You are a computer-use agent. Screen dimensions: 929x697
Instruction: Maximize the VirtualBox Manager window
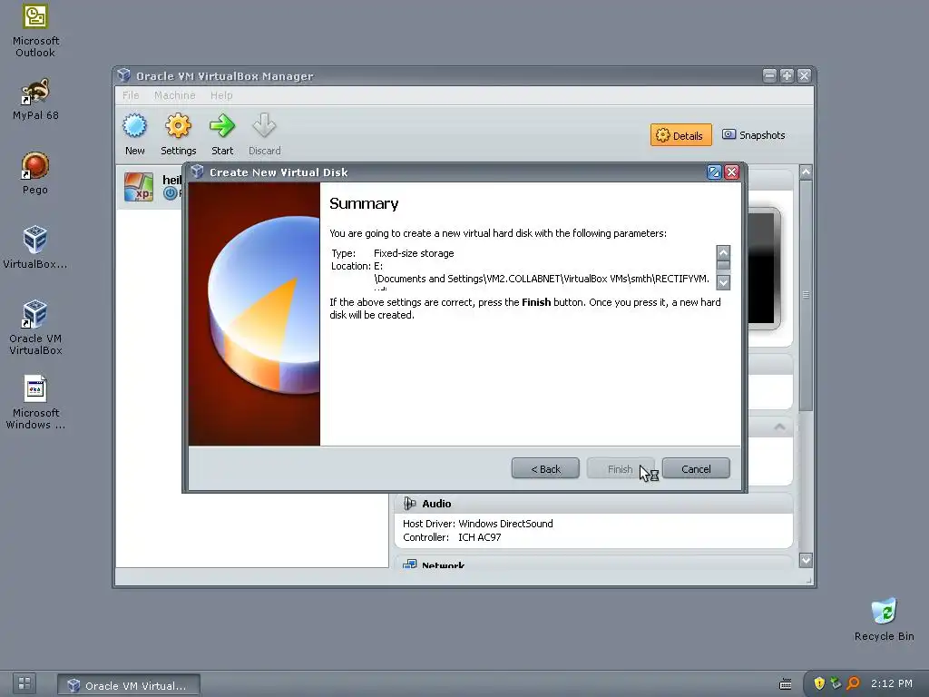(787, 75)
